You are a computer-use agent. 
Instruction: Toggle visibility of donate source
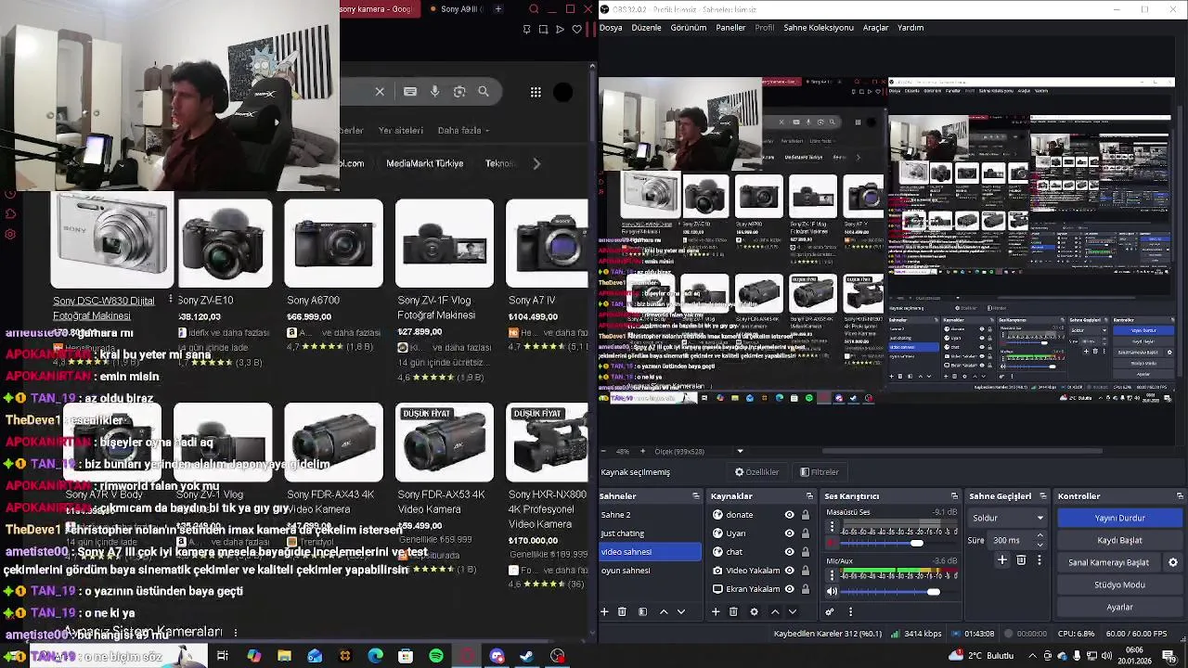790,515
